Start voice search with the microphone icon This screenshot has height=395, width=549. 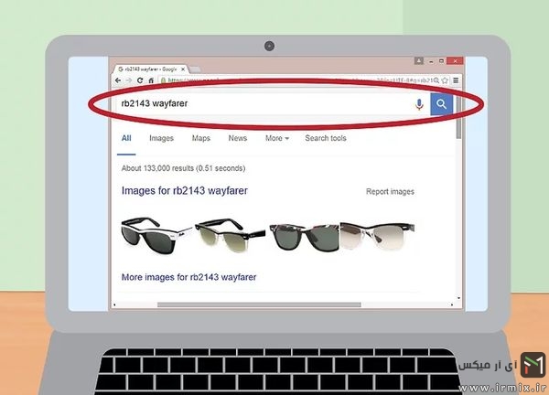[419, 104]
